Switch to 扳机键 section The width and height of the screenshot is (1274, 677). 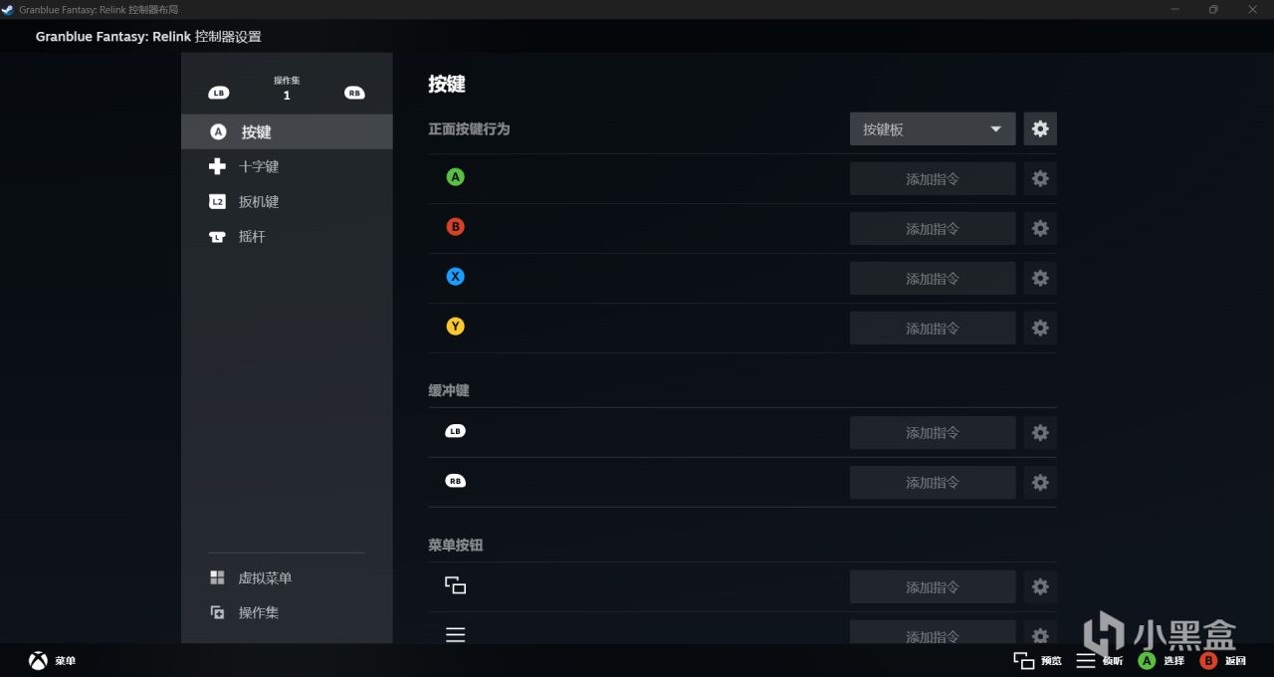pyautogui.click(x=259, y=202)
